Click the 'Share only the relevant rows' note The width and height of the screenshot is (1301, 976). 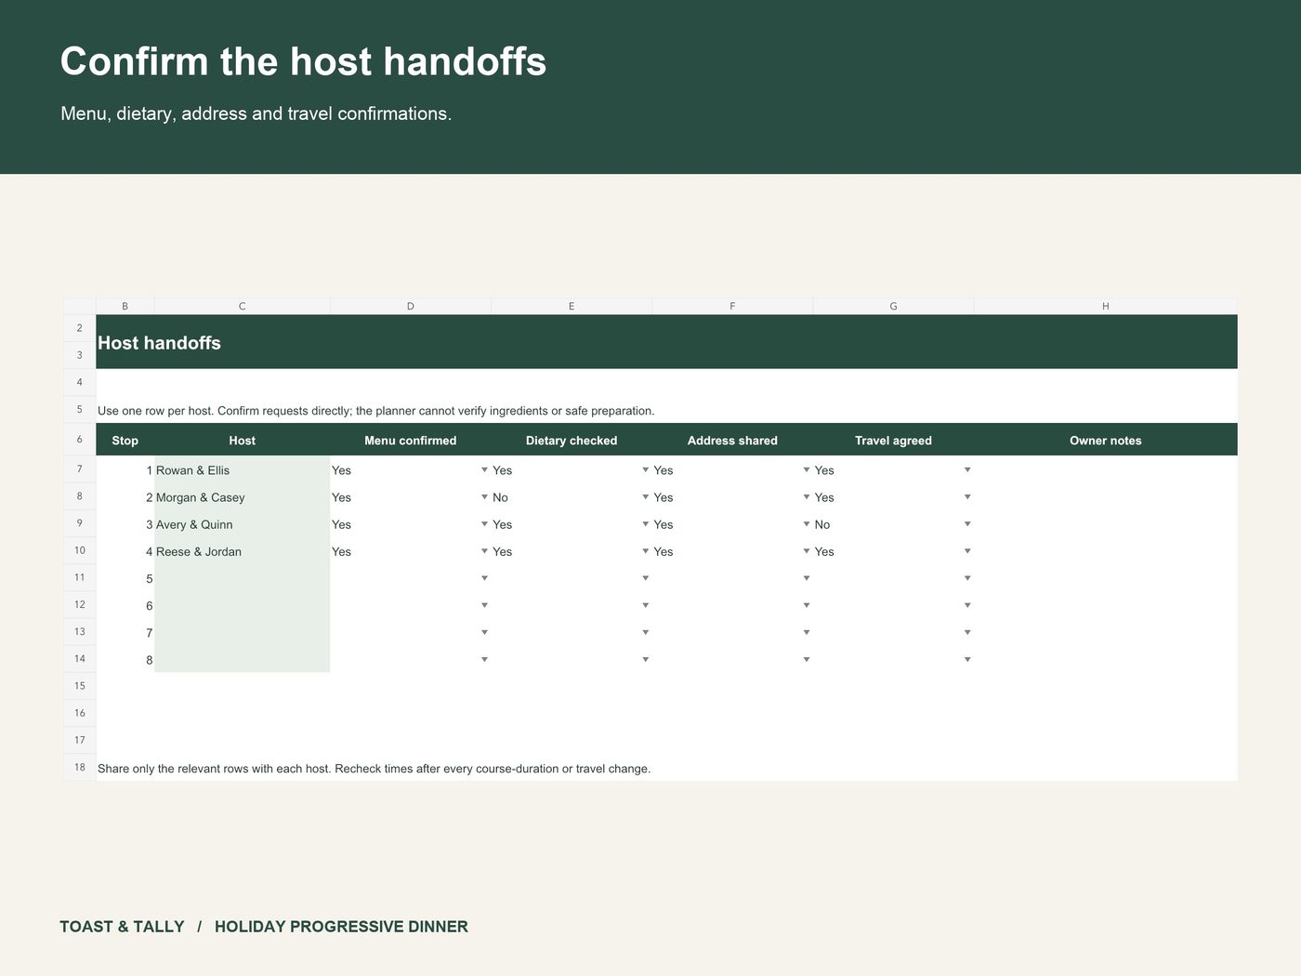[374, 769]
